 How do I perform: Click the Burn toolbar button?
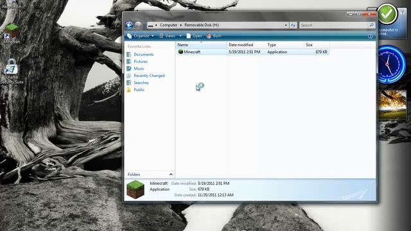pos(214,36)
